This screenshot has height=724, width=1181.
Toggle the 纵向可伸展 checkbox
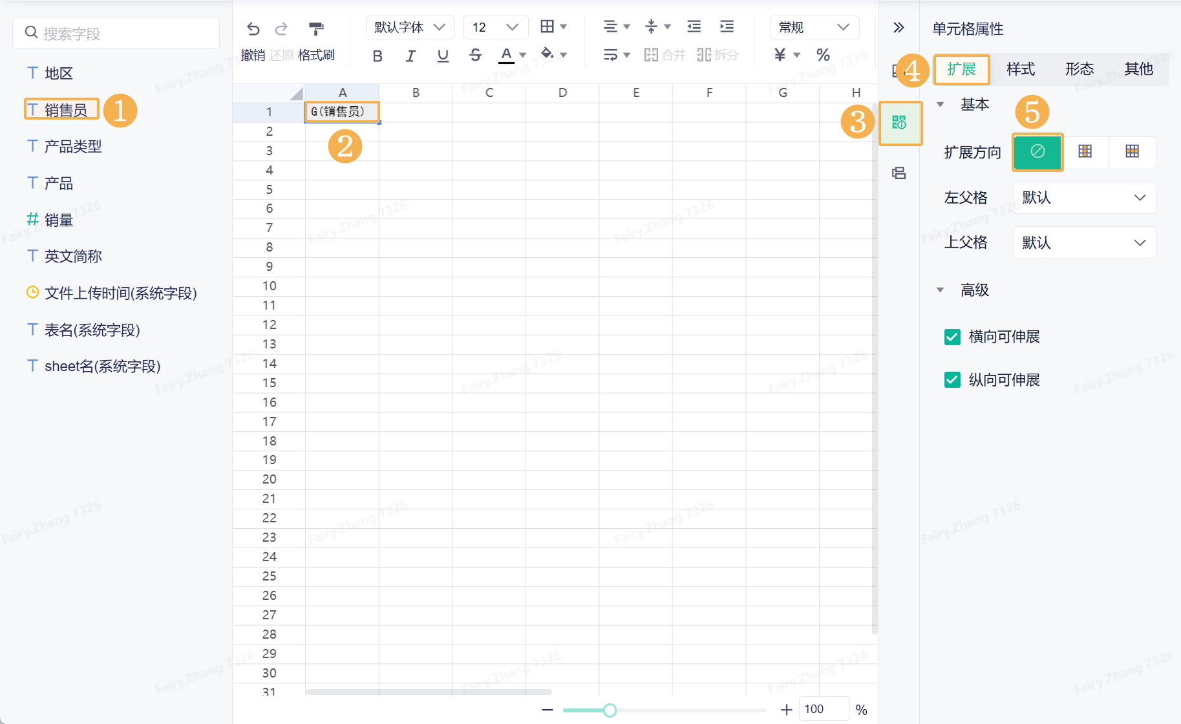tap(952, 379)
